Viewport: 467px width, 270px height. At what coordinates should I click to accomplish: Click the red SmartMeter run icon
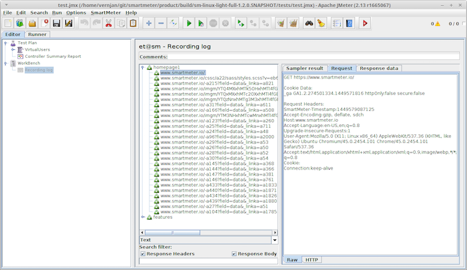[365, 23]
